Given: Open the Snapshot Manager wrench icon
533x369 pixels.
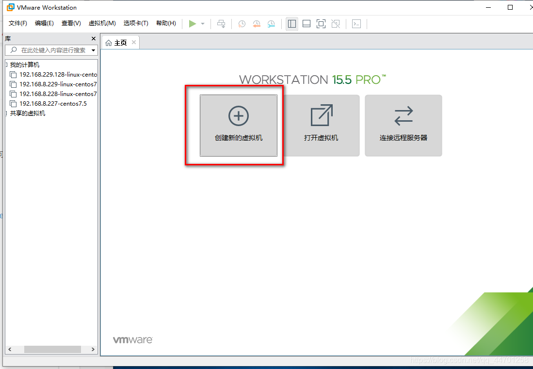Looking at the screenshot, I should (x=271, y=24).
